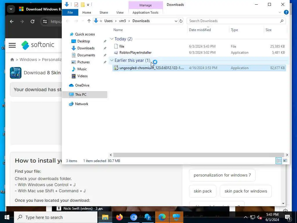Collapse the Earlier this year group
The image size is (297, 223).
click(112, 60)
